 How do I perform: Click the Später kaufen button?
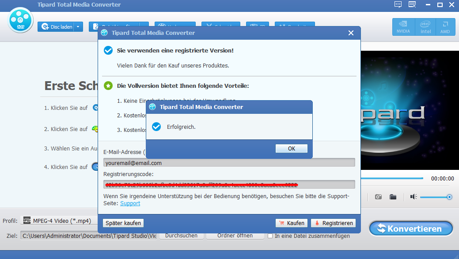coord(123,223)
